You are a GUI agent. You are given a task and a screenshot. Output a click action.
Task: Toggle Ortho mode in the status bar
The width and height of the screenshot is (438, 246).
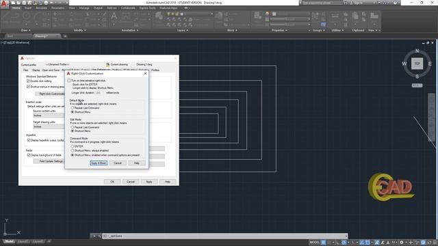pyautogui.click(x=338, y=243)
